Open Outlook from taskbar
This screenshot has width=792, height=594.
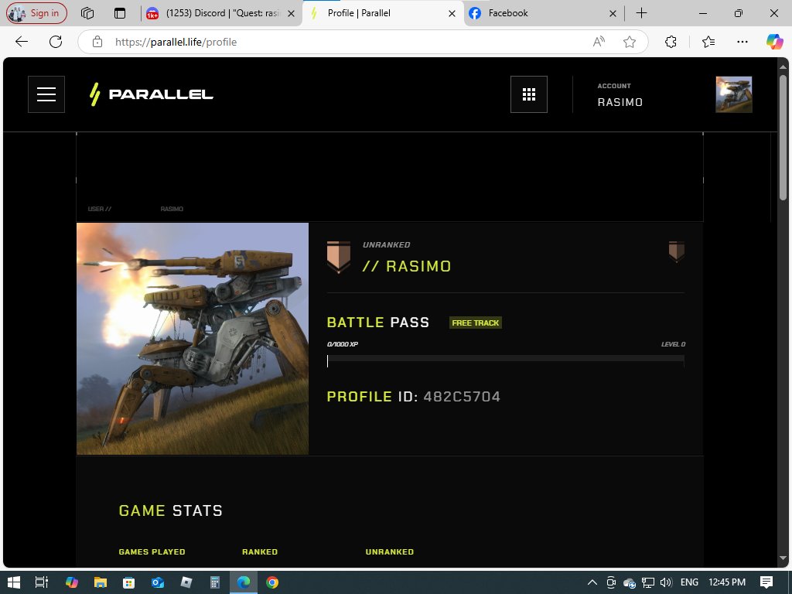point(158,582)
